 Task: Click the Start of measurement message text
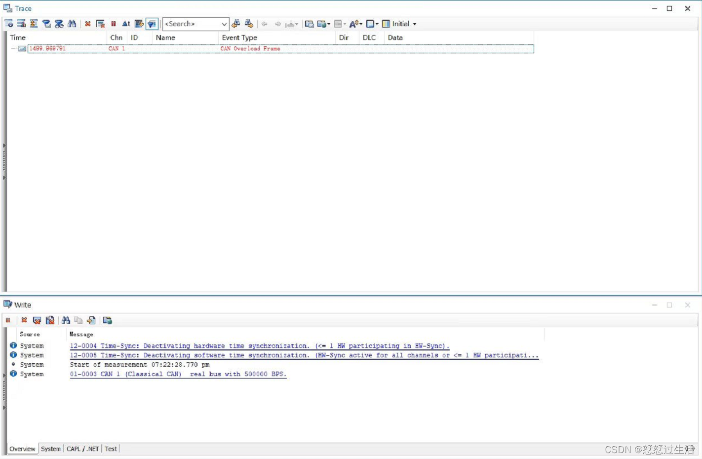[140, 365]
